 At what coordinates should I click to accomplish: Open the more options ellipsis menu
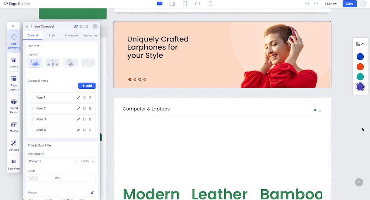pos(363,4)
